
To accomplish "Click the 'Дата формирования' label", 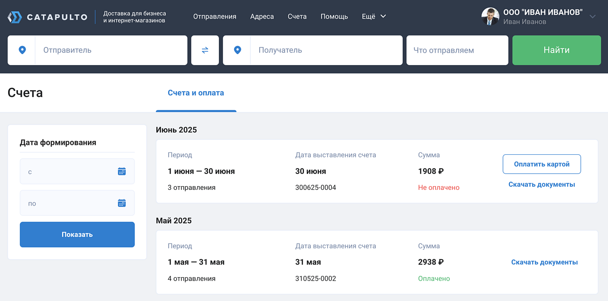I will pos(58,142).
